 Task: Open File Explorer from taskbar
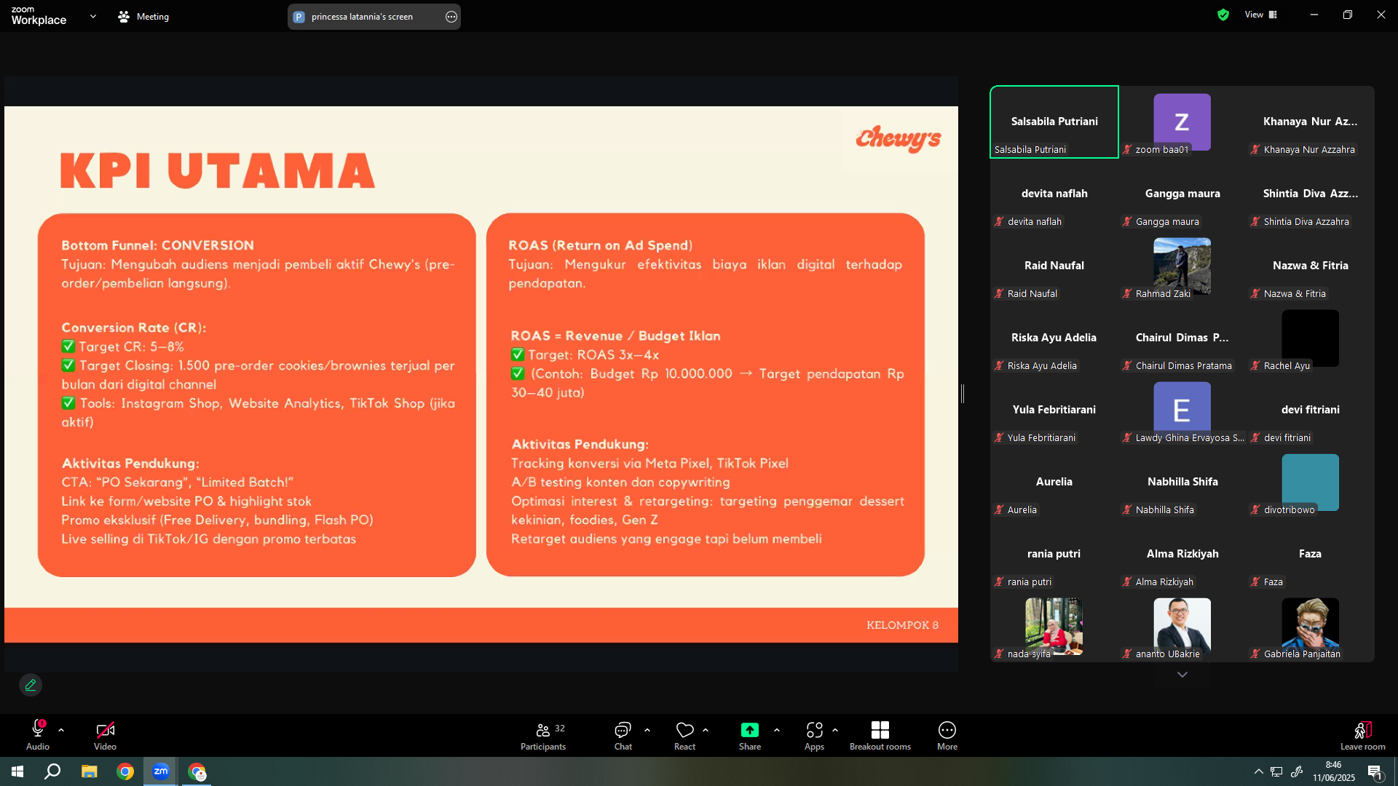[x=89, y=771]
